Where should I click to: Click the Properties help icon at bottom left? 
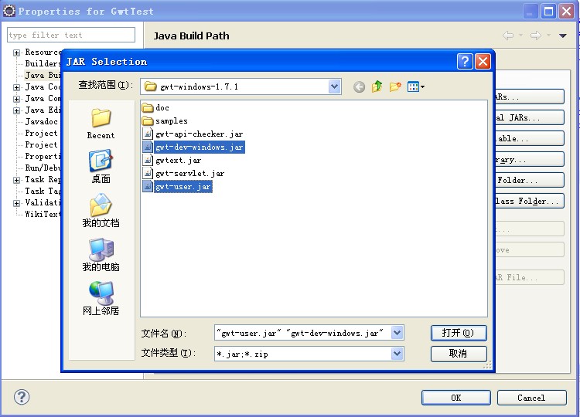pyautogui.click(x=22, y=397)
